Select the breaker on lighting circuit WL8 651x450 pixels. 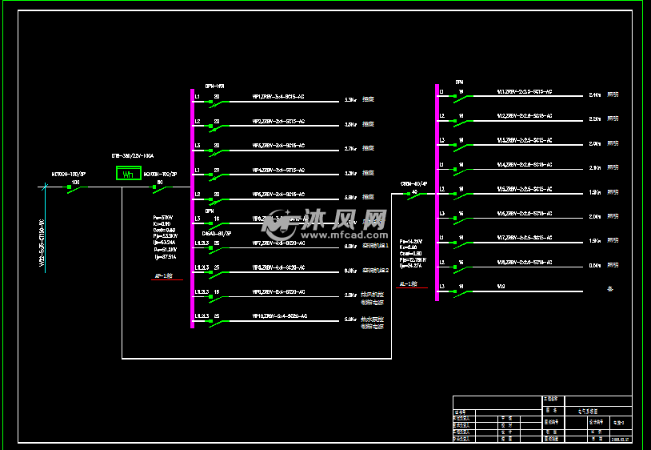pyautogui.click(x=463, y=269)
